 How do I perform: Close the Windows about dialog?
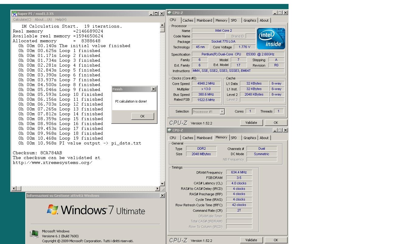(162, 196)
